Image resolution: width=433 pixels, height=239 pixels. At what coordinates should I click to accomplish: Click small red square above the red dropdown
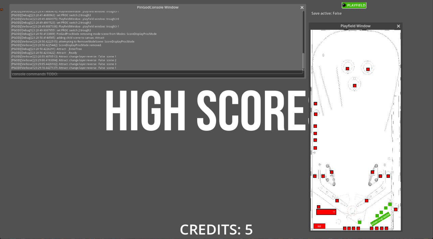tap(318, 207)
